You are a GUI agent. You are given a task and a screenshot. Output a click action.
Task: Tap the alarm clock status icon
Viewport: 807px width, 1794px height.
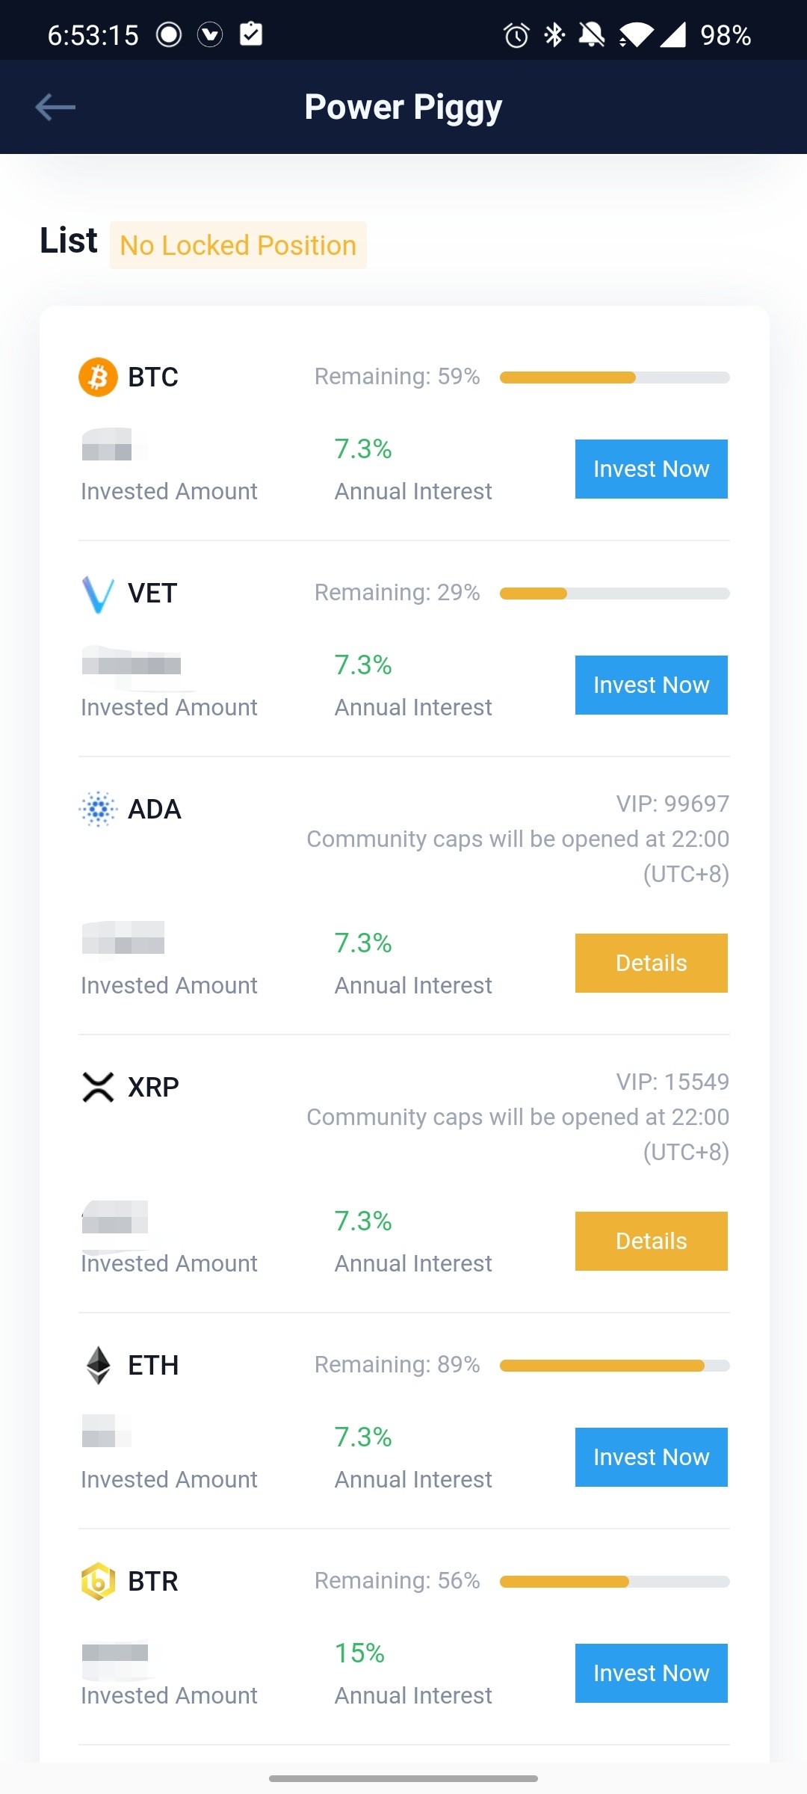[x=516, y=35]
